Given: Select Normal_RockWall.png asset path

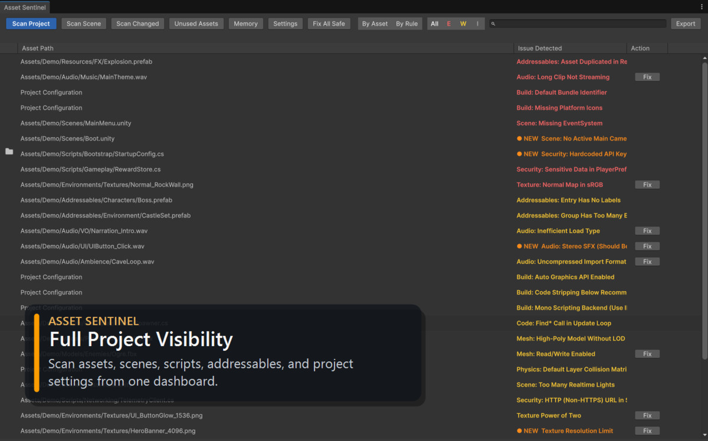Looking at the screenshot, I should (107, 185).
